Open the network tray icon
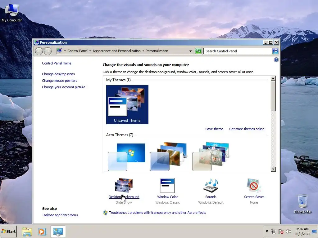The width and height of the screenshot is (318, 238). (x=274, y=231)
